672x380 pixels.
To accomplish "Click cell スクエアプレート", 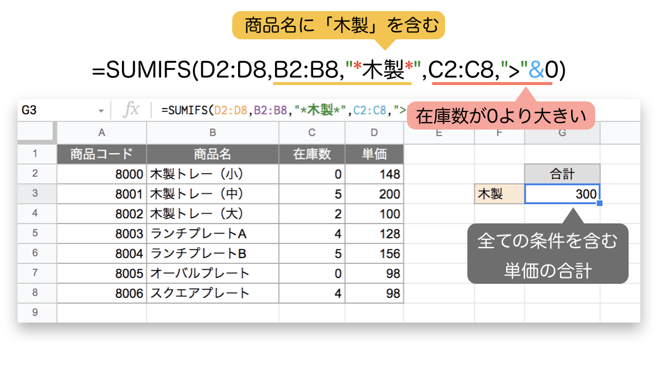I will [213, 293].
